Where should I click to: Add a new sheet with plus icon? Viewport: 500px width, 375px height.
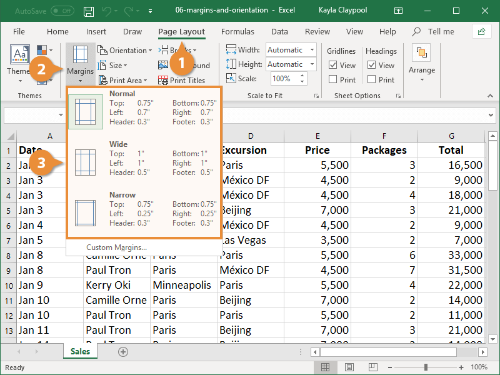pos(123,352)
